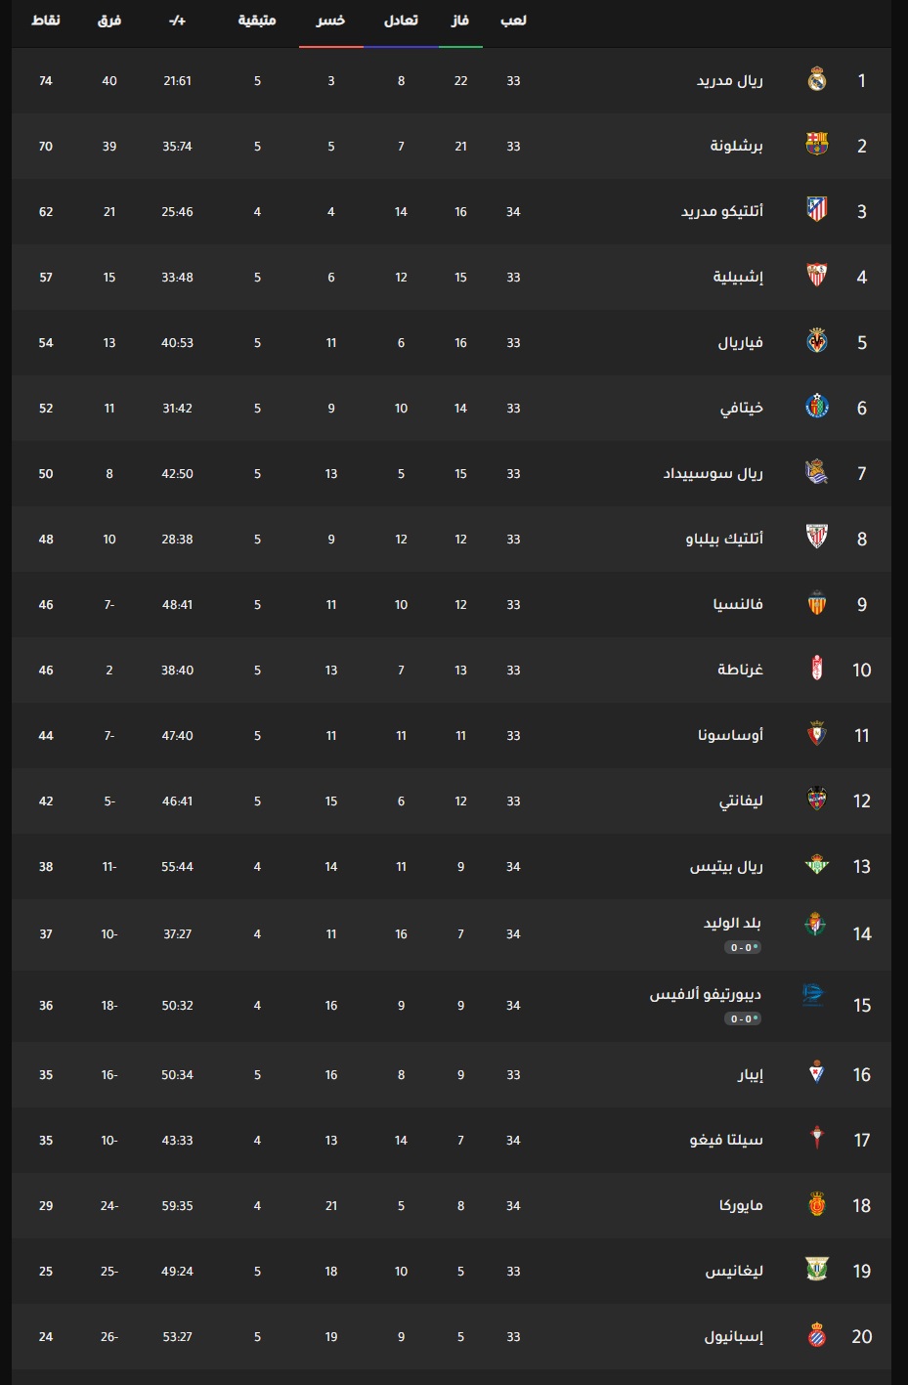Image resolution: width=908 pixels, height=1385 pixels.
Task: Sort by points column header (نقاط)
Action: coord(46,21)
